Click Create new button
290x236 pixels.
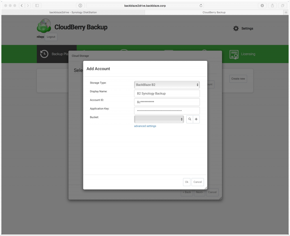(238, 79)
